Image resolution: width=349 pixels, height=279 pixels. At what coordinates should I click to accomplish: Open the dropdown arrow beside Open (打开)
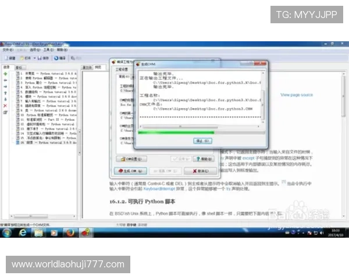(34, 58)
